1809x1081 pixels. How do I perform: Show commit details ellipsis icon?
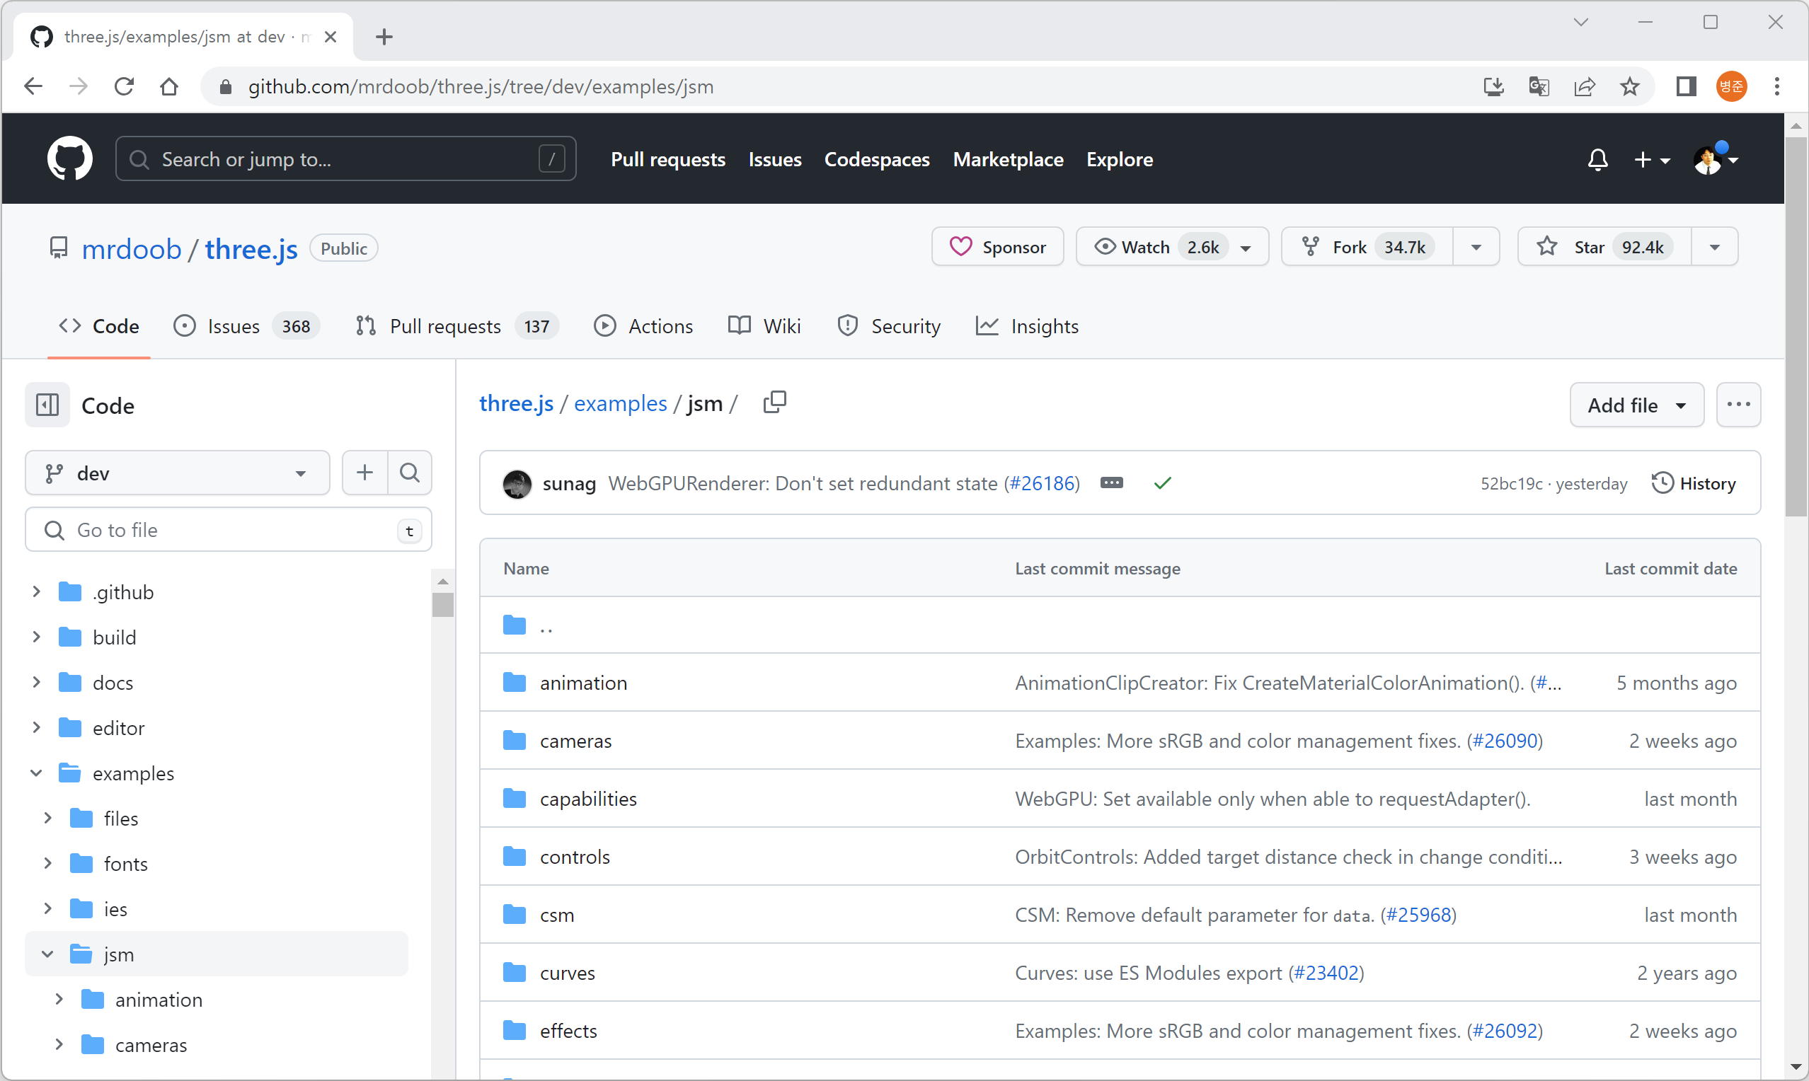click(1111, 483)
